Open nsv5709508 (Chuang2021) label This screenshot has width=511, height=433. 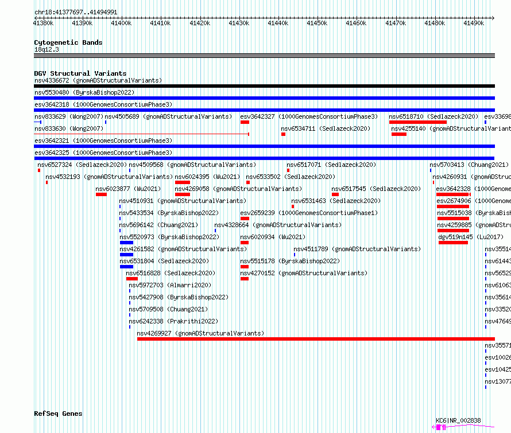(x=168, y=309)
